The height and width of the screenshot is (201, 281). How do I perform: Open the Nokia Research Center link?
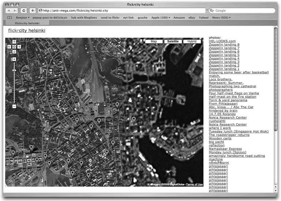pyautogui.click(x=228, y=118)
